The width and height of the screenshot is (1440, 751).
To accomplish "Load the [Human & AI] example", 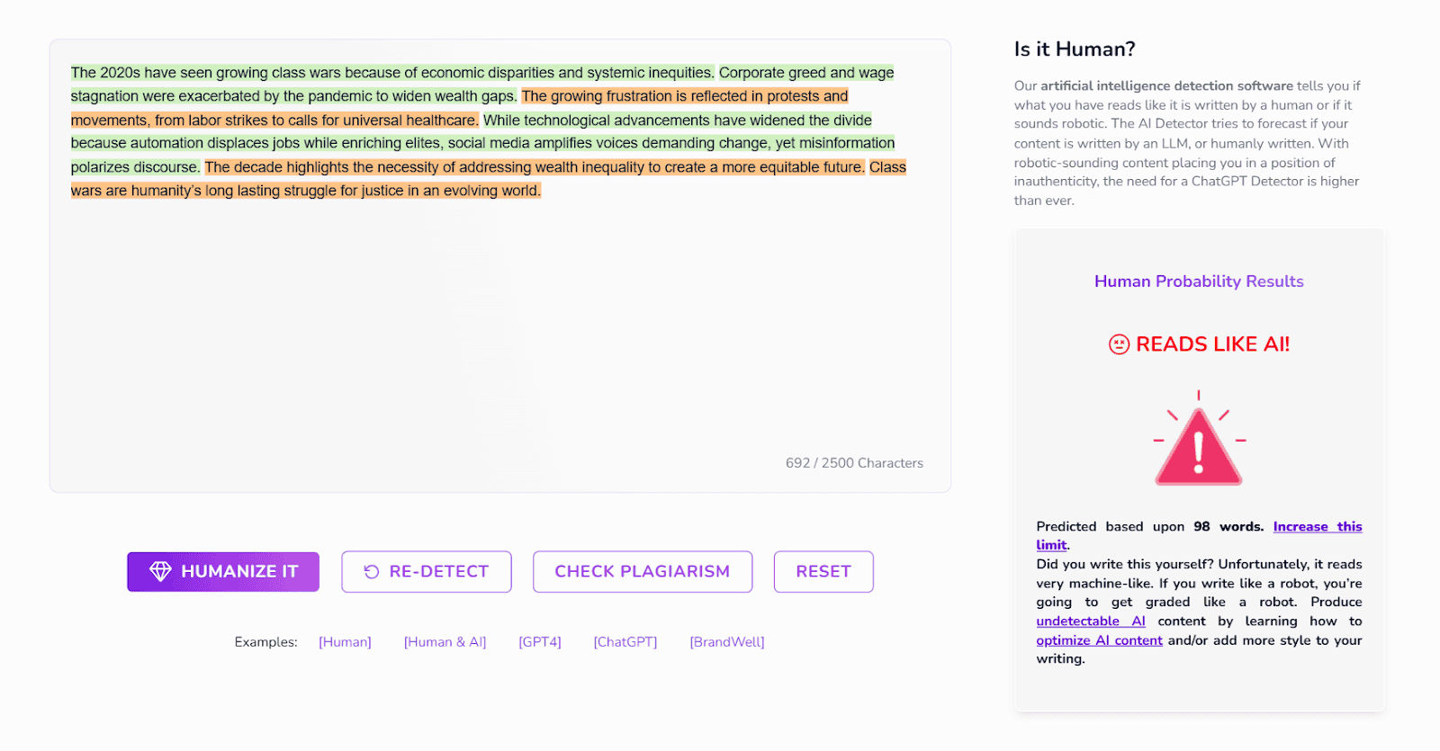I will 445,642.
